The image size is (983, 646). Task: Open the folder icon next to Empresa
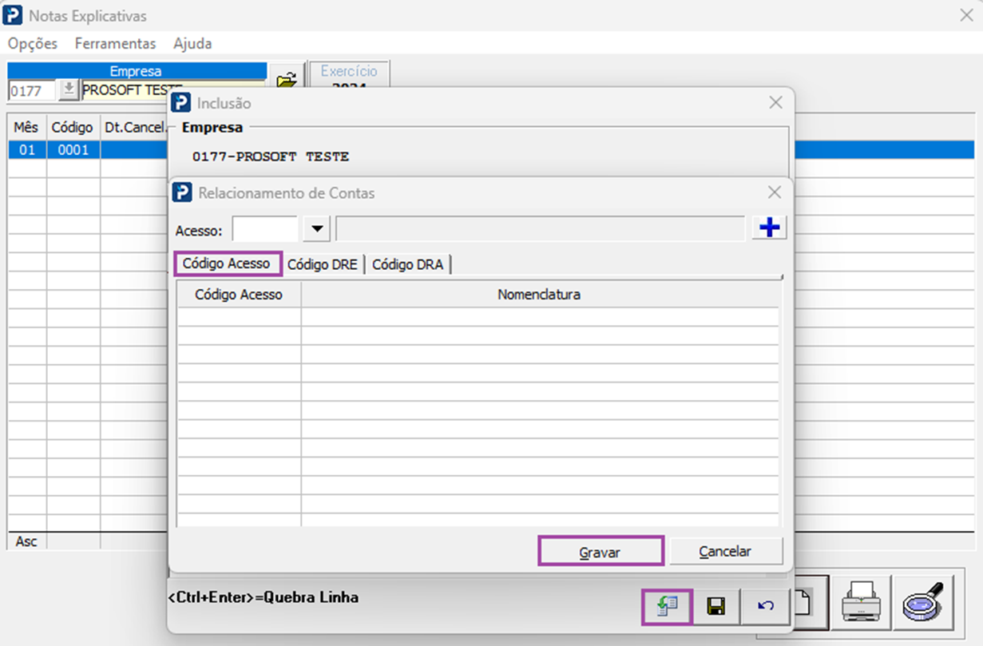[x=286, y=80]
